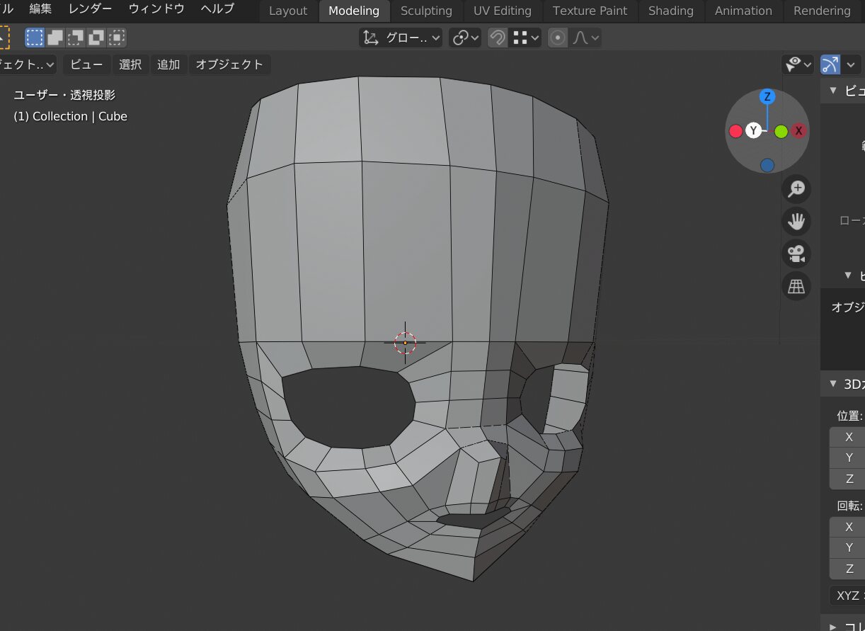
Task: Toggle camera view with the camera icon
Action: tap(796, 254)
